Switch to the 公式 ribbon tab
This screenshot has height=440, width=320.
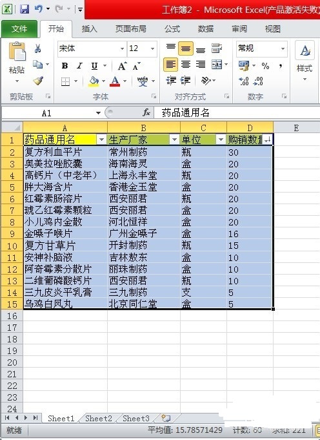pos(172,29)
